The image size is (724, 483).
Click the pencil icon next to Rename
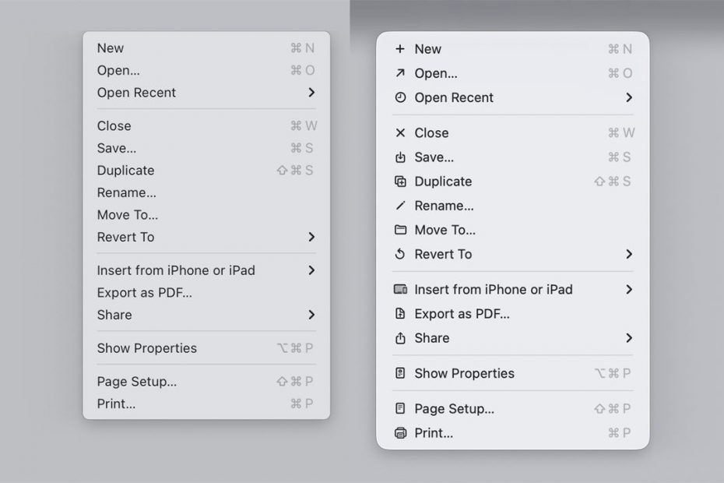coord(400,206)
